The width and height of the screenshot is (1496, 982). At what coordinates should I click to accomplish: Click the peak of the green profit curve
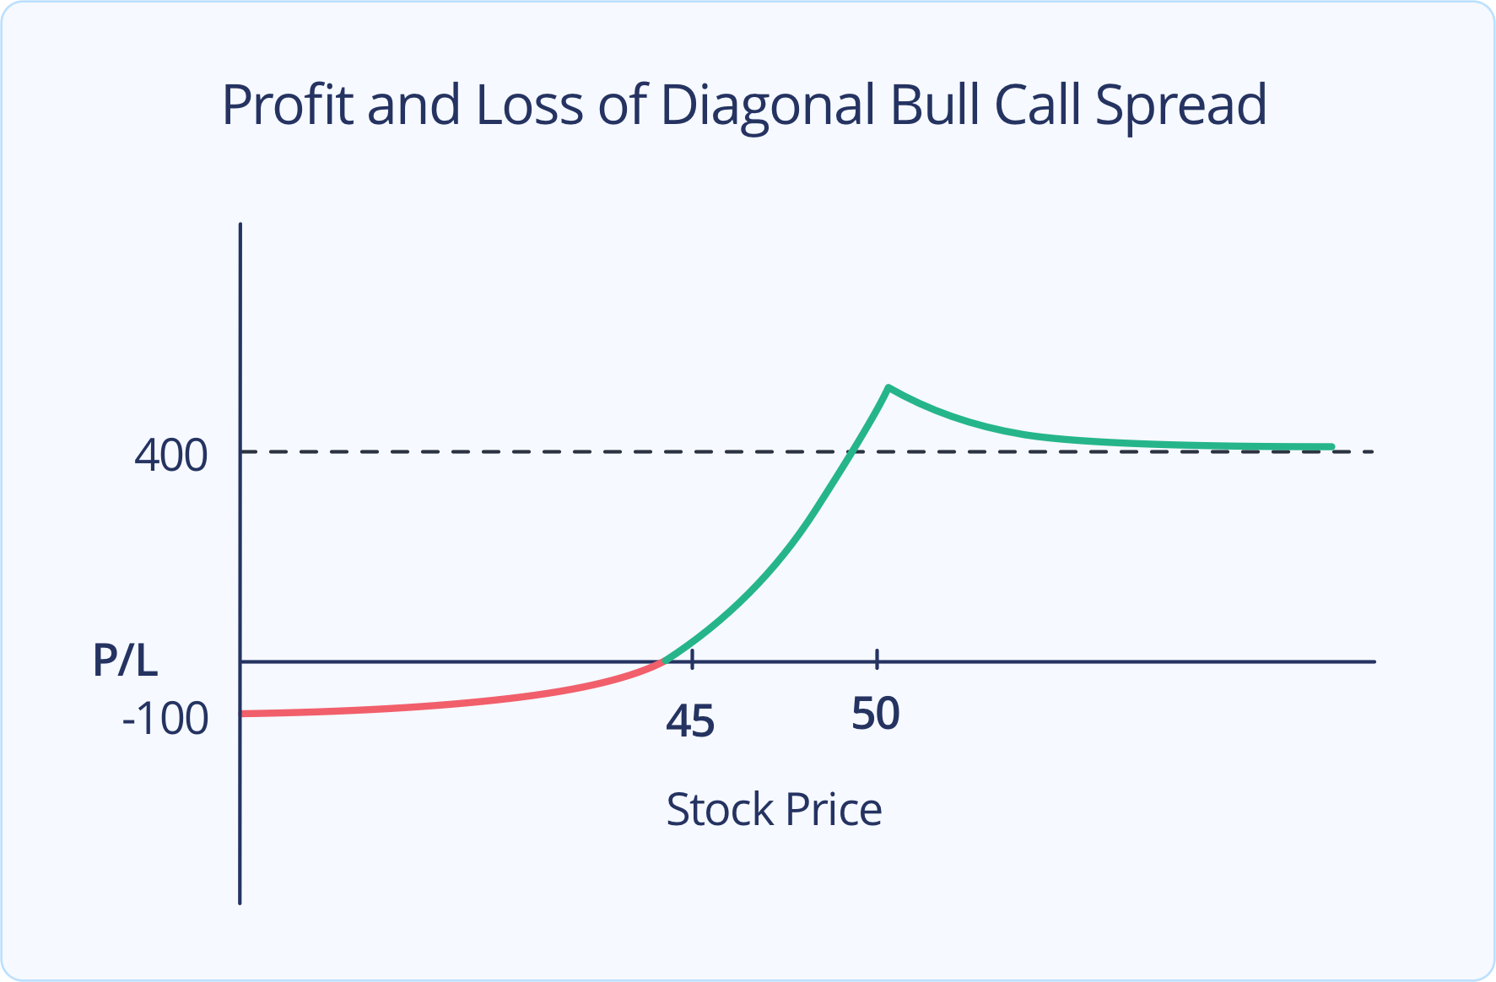[888, 387]
